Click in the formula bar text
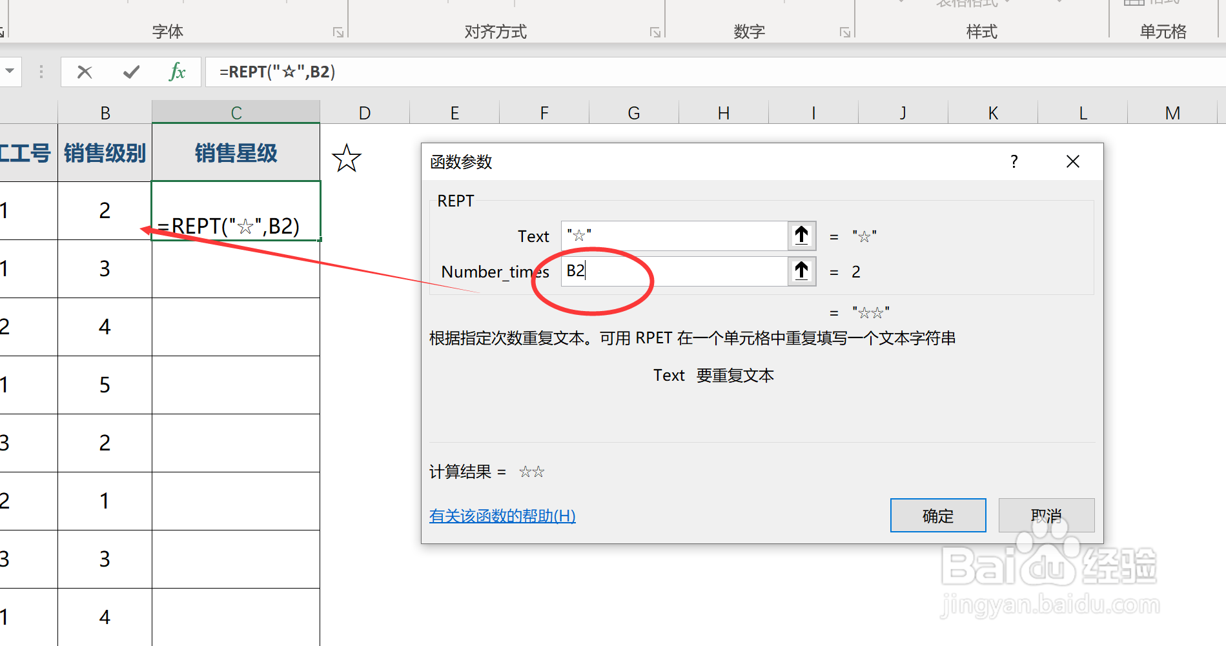 tap(278, 72)
